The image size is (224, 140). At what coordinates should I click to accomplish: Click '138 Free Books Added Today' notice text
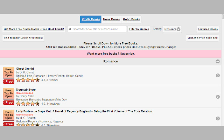tap(111, 47)
